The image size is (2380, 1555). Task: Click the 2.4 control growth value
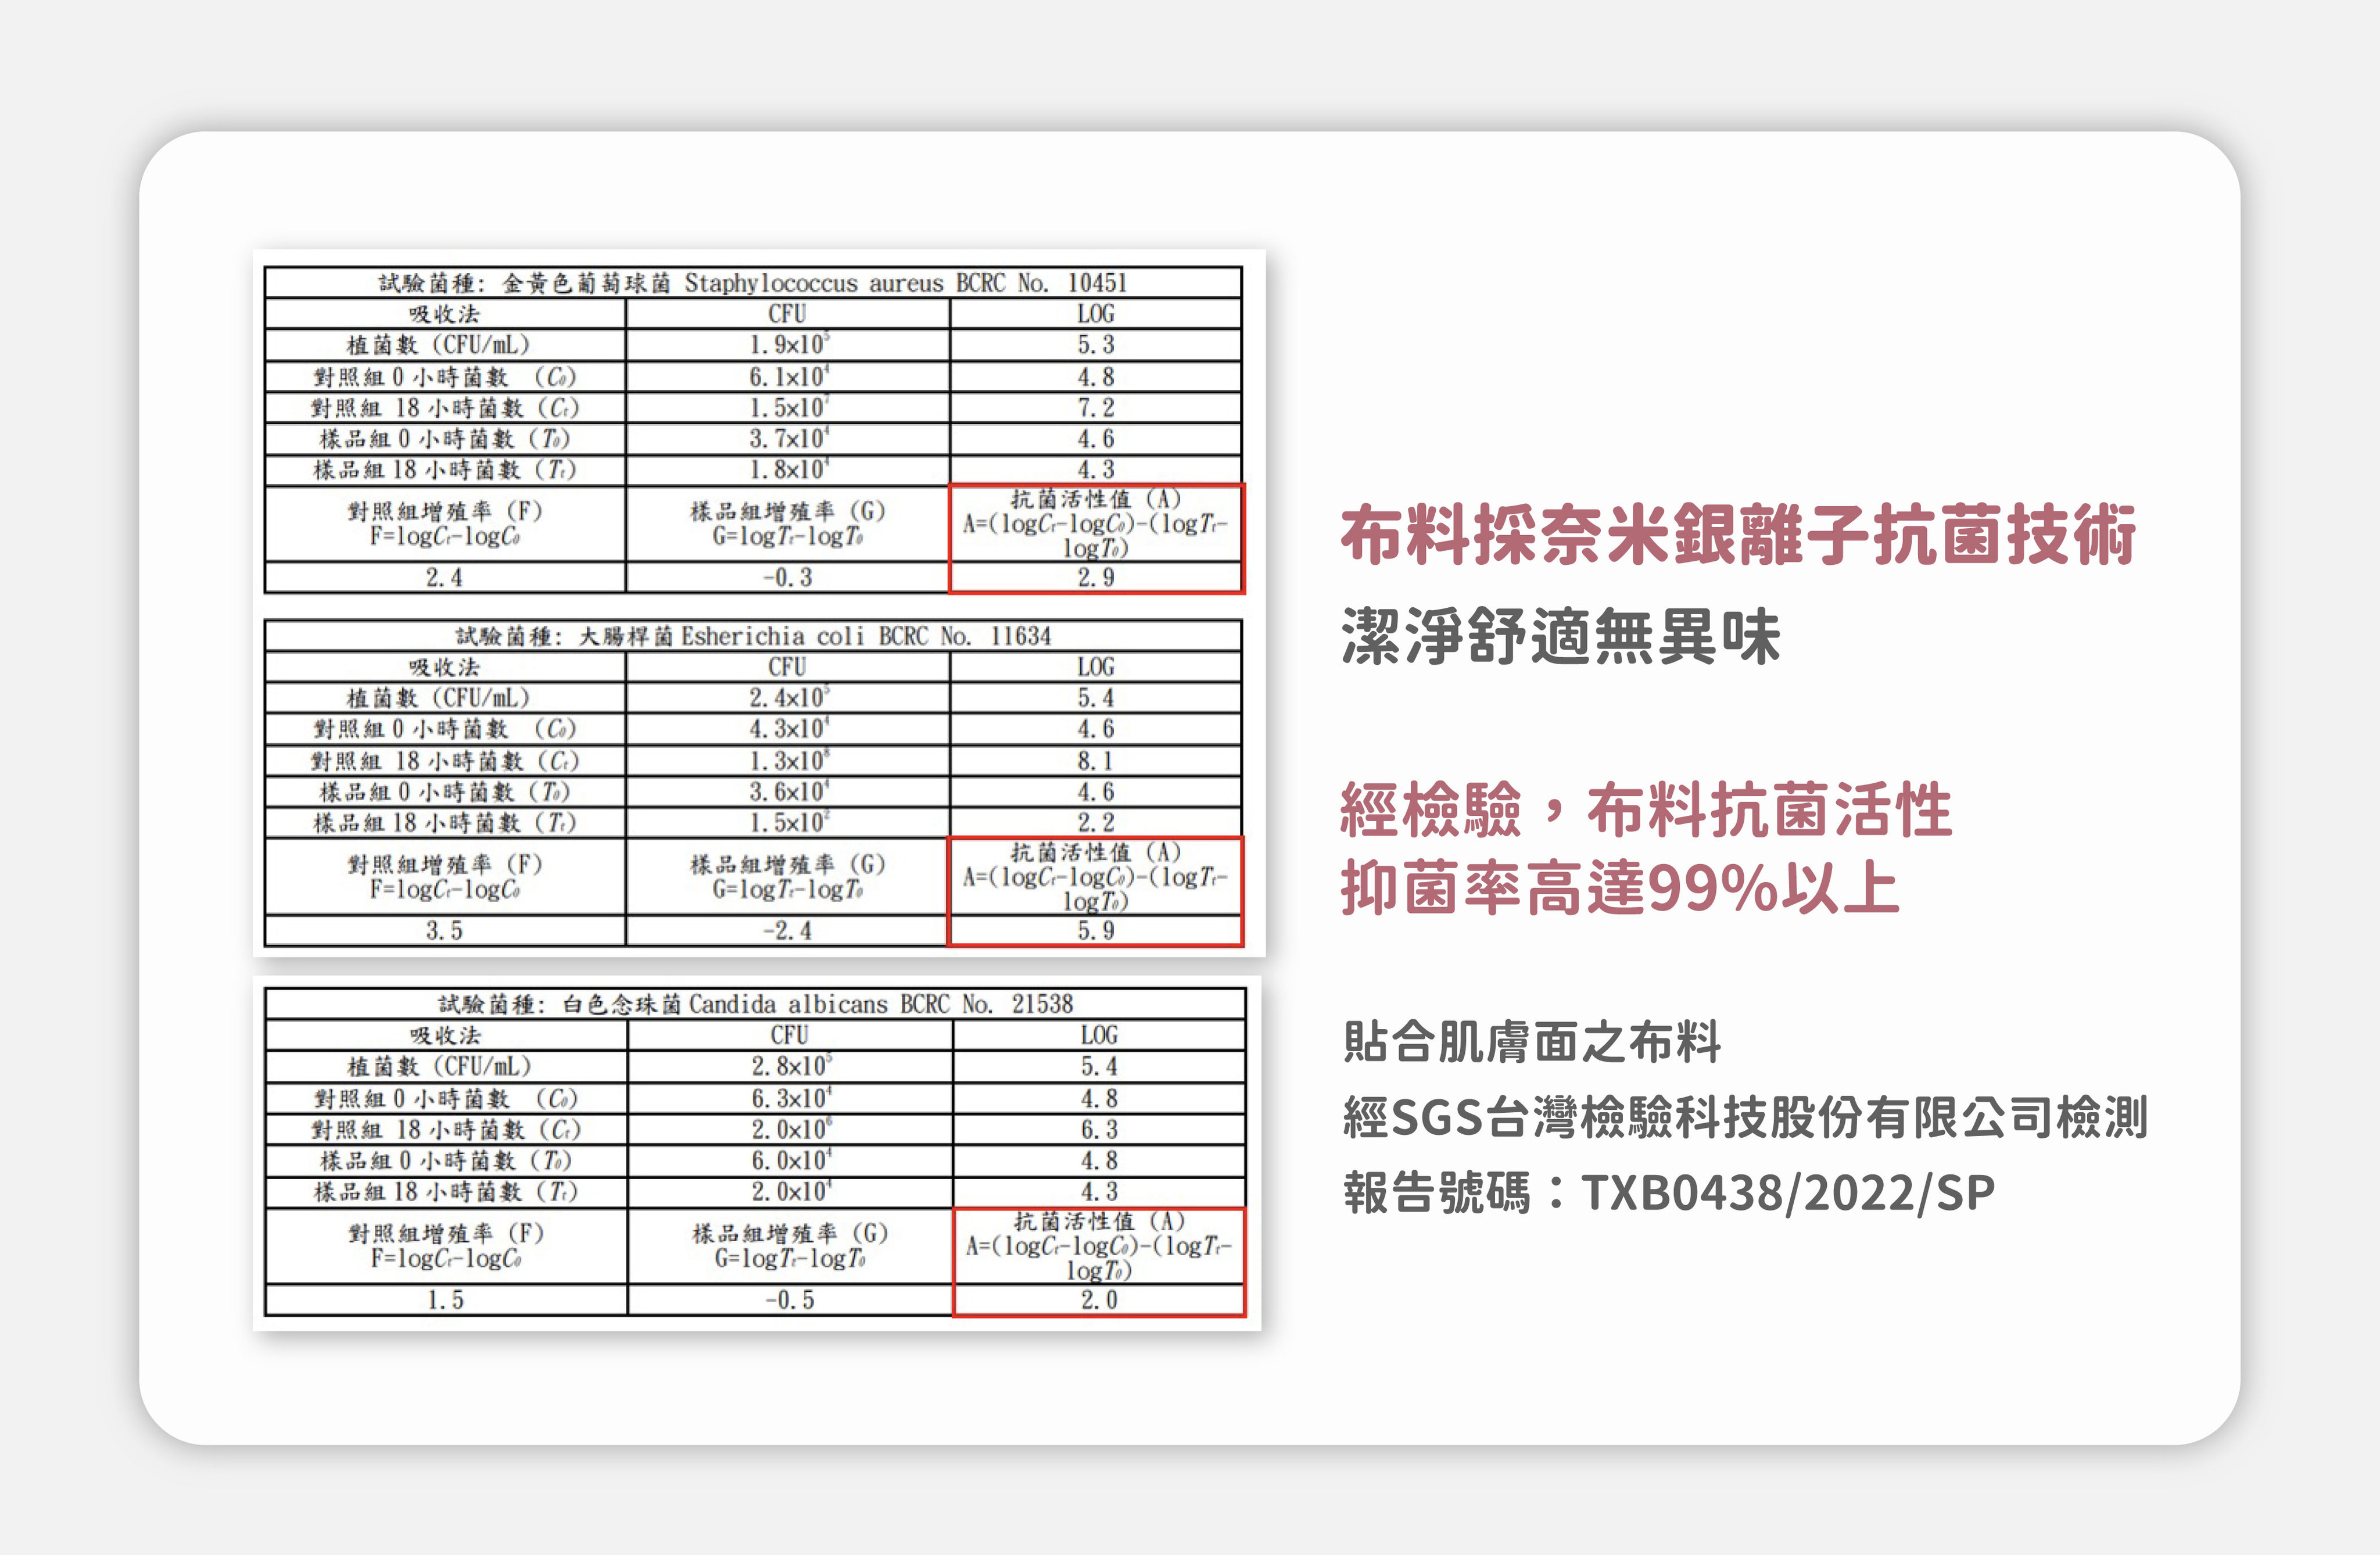(444, 577)
